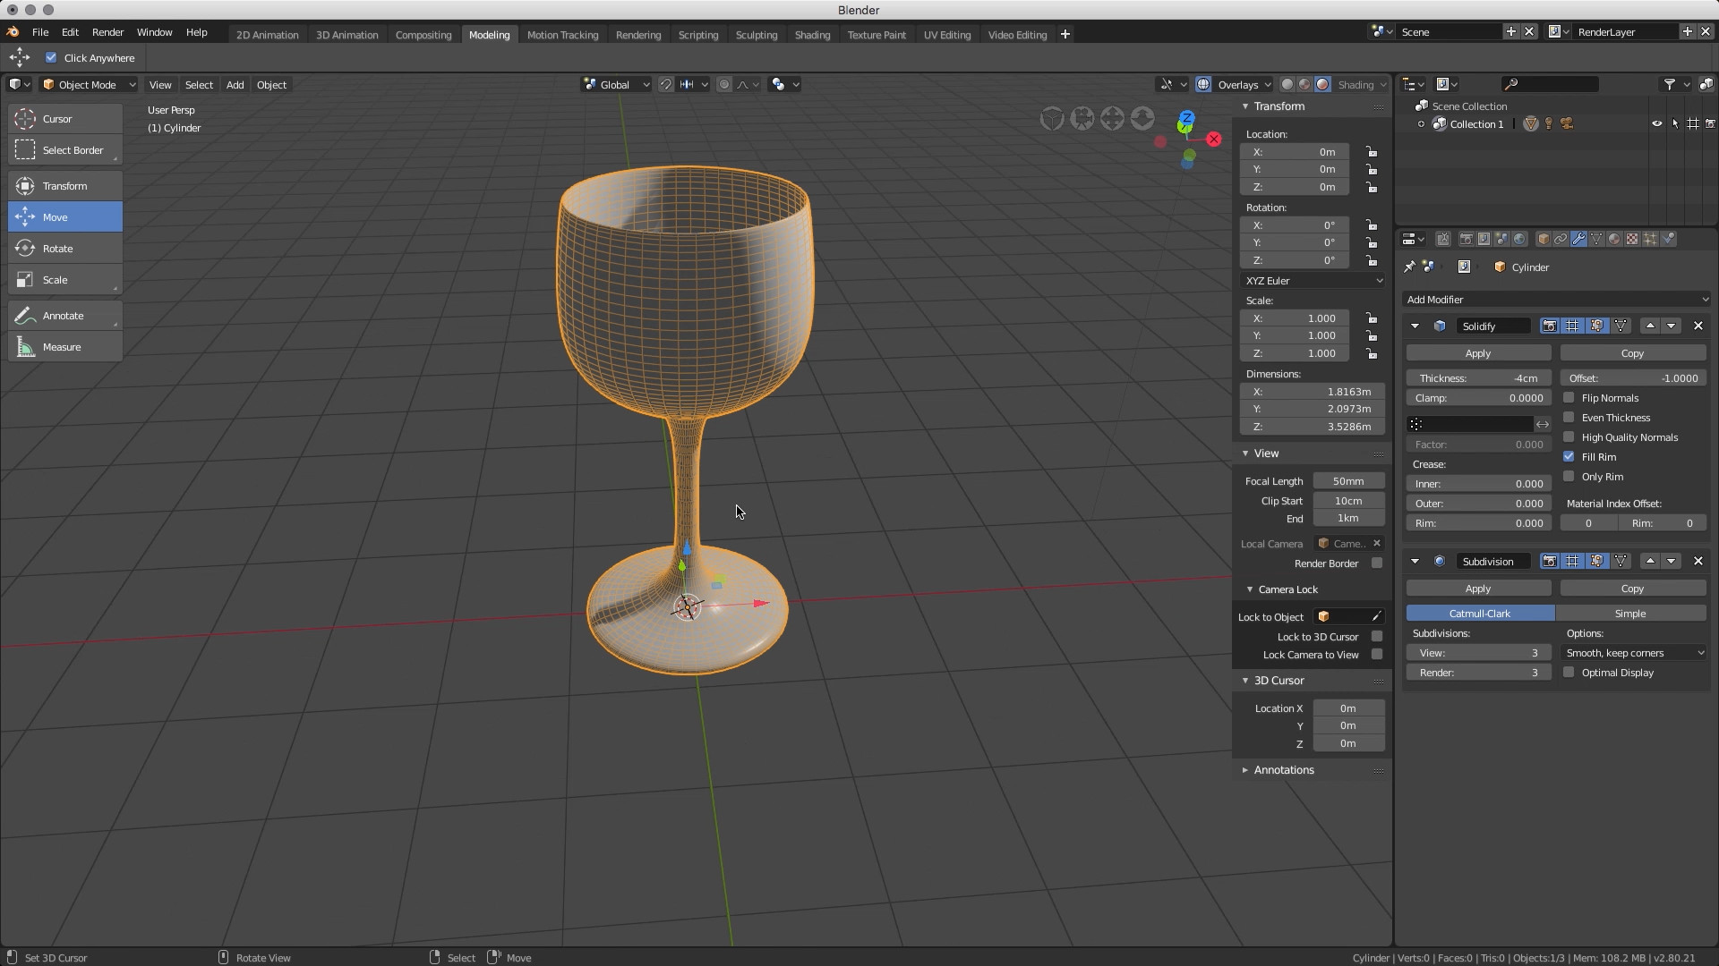Viewport: 1719px width, 966px height.
Task: Adjust Thickness value slider in Solidify
Action: pos(1482,377)
